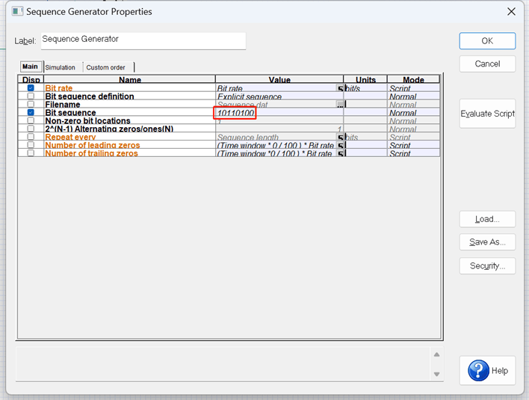Change Number of trailing zeros Script mode
529x400 pixels.
coord(413,153)
